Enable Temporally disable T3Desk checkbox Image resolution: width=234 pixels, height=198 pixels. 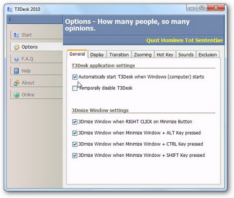click(75, 88)
